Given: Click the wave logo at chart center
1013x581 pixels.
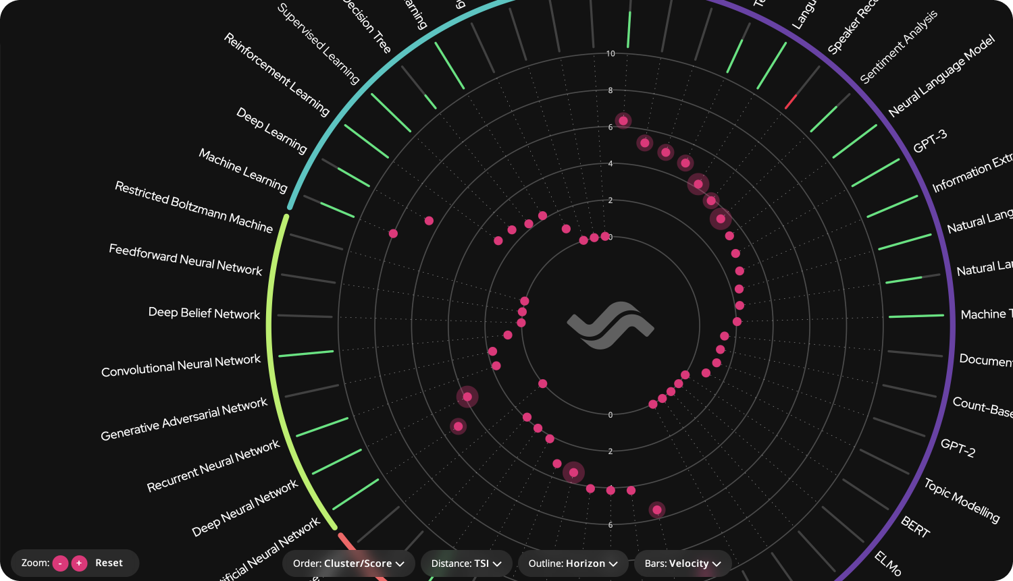Looking at the screenshot, I should (x=611, y=325).
